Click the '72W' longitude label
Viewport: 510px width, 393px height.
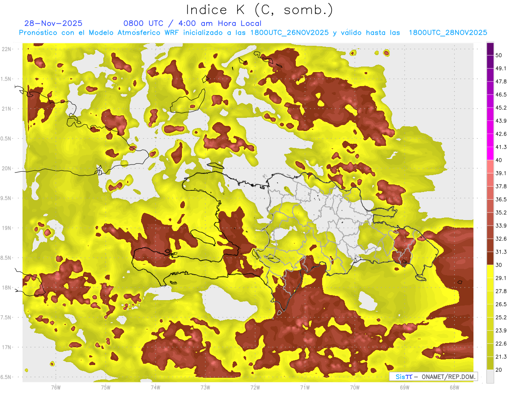(x=255, y=387)
